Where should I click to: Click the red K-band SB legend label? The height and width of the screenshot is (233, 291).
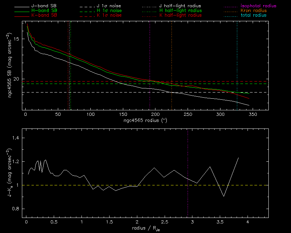click(44, 15)
